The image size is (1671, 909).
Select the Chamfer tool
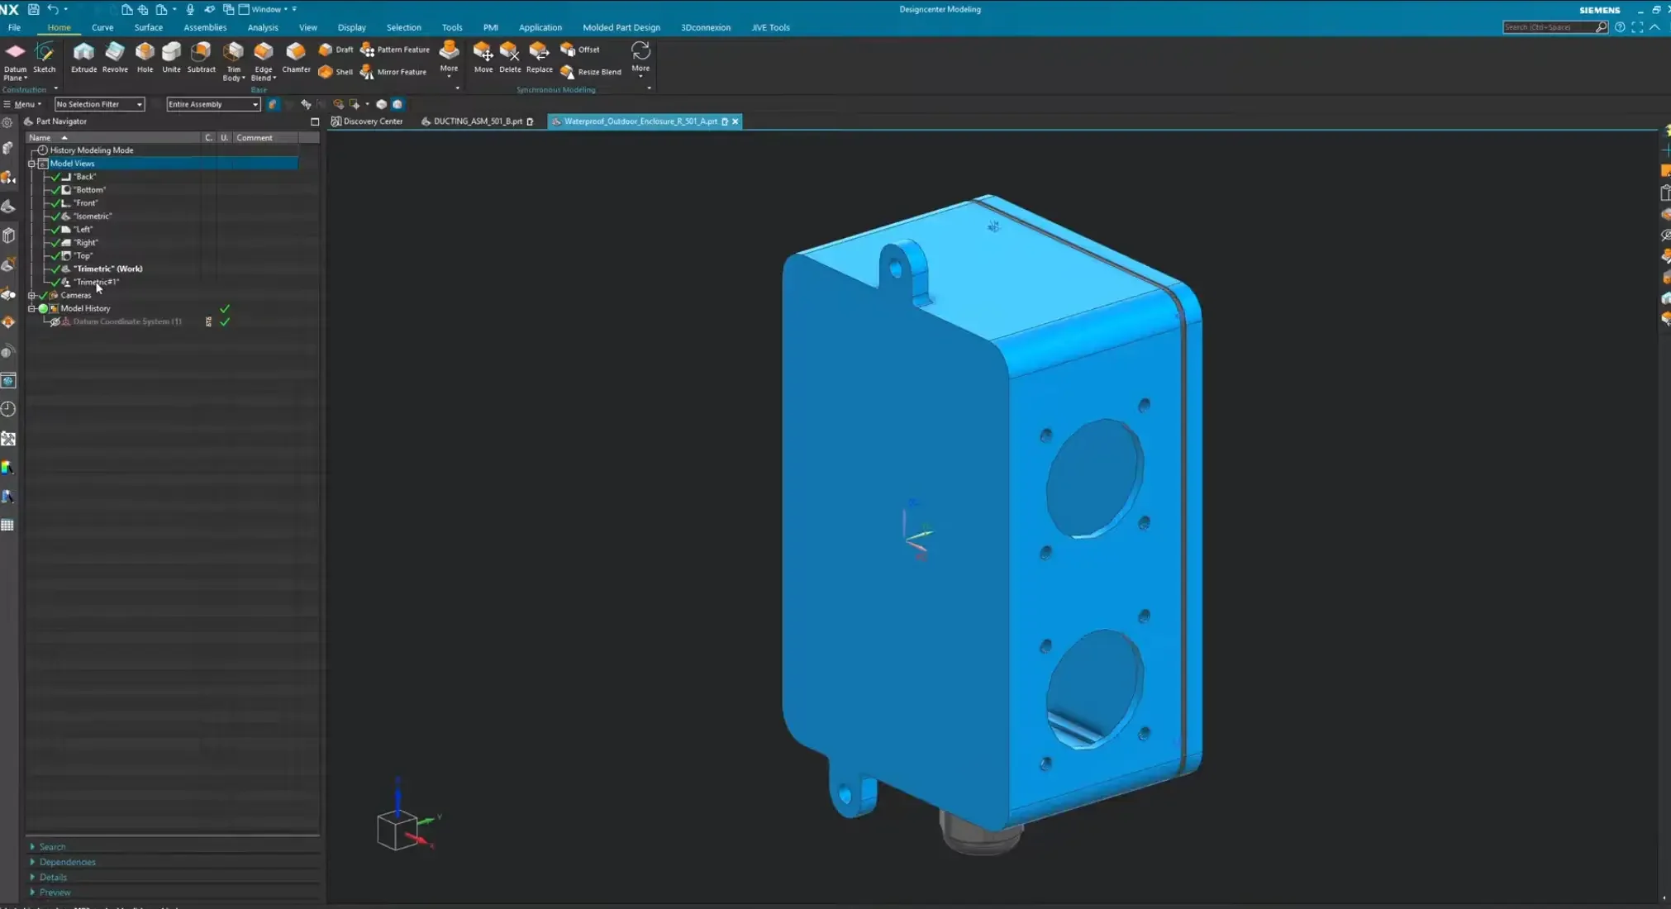[296, 58]
